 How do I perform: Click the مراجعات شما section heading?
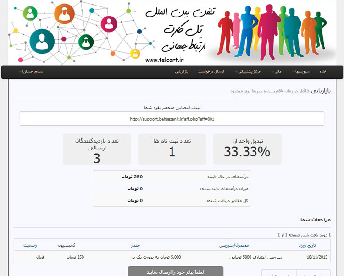[316, 220]
